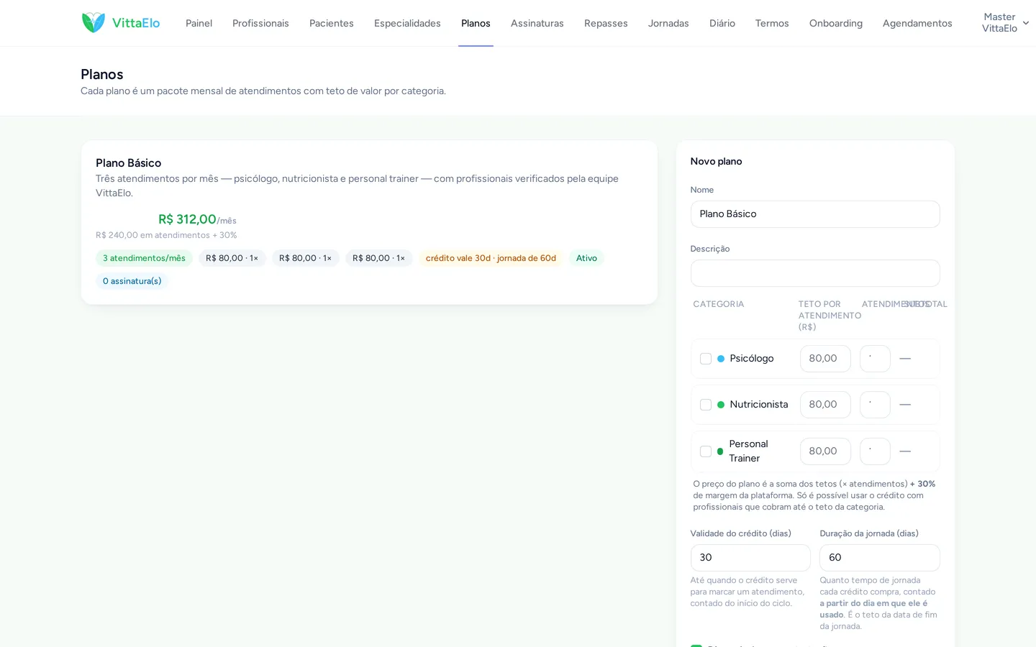Open the Especialidades tab
Screen dimensions: 1036x647
(407, 23)
